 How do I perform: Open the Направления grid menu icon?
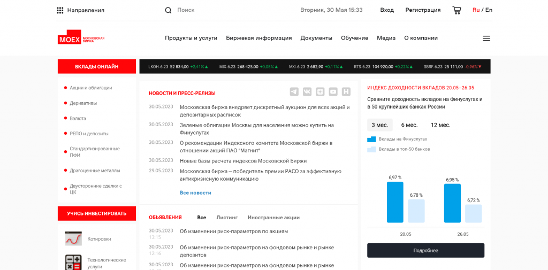pyautogui.click(x=60, y=10)
